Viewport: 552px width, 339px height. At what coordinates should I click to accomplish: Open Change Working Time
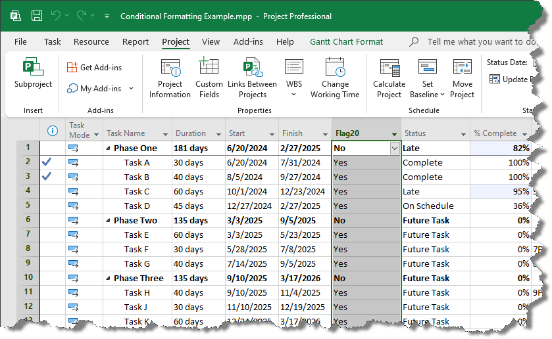[335, 78]
